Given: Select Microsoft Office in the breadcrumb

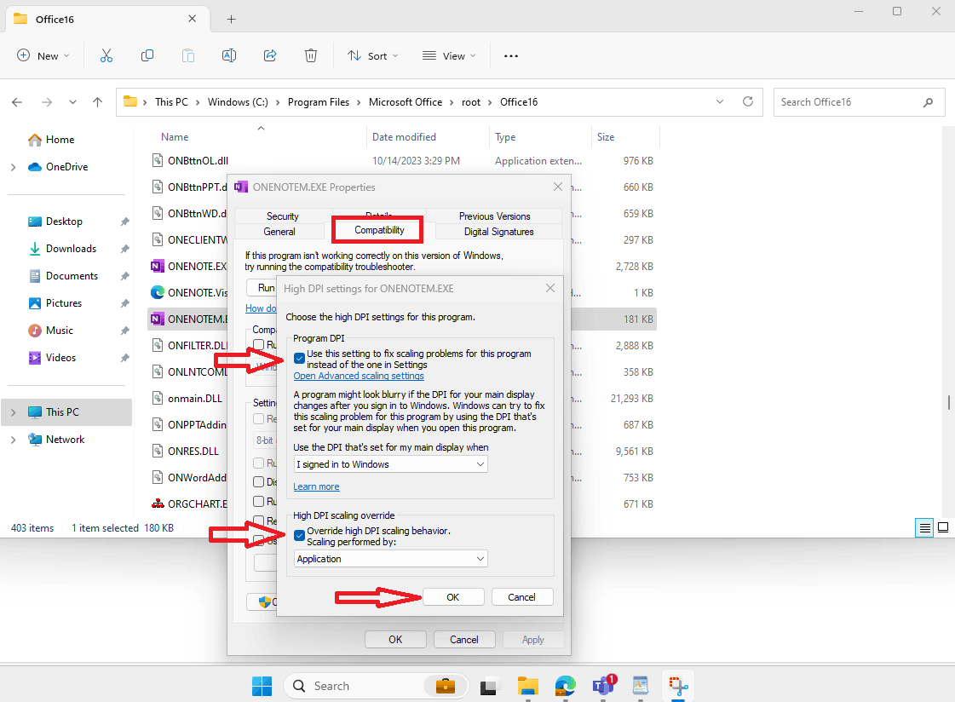Looking at the screenshot, I should coord(406,102).
